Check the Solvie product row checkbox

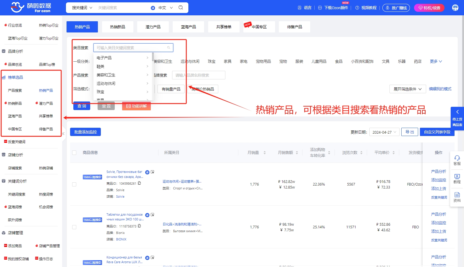74,184
